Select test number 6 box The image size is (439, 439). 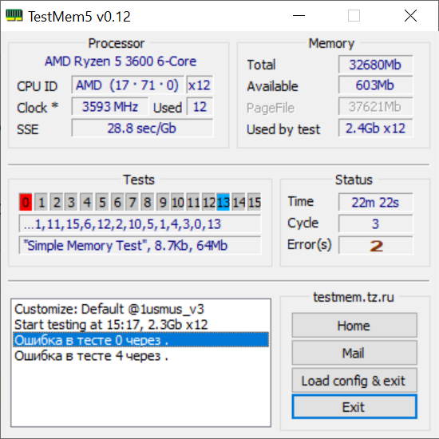tap(117, 202)
